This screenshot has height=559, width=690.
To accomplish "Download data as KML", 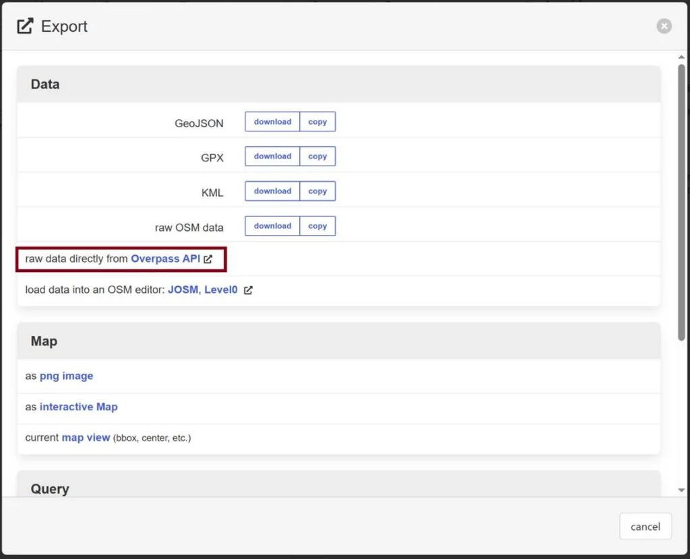I will click(x=272, y=191).
